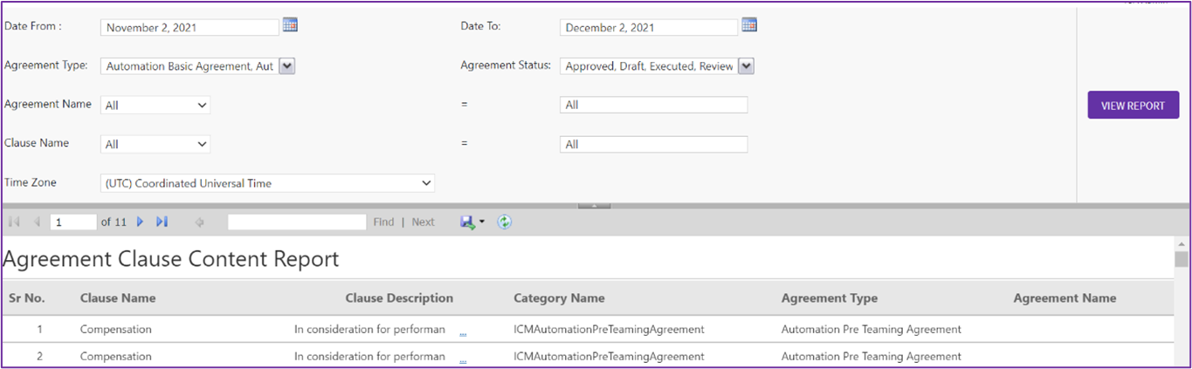This screenshot has height=369, width=1192.
Task: Click the back to parent report arrow
Action: click(199, 222)
